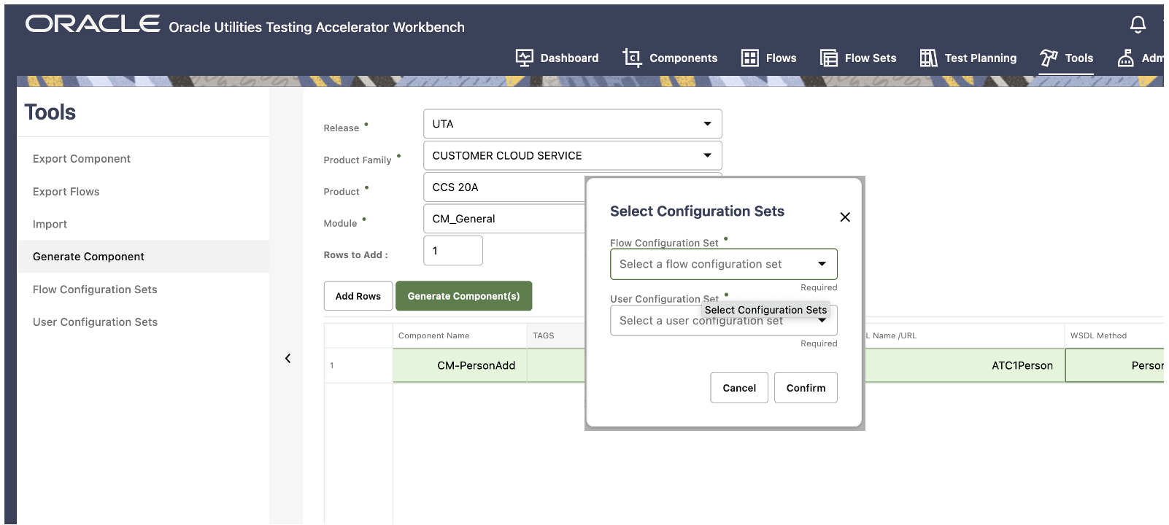Open the Product dropdown showing CCS 20A
This screenshot has height=525, width=1169.
[504, 187]
